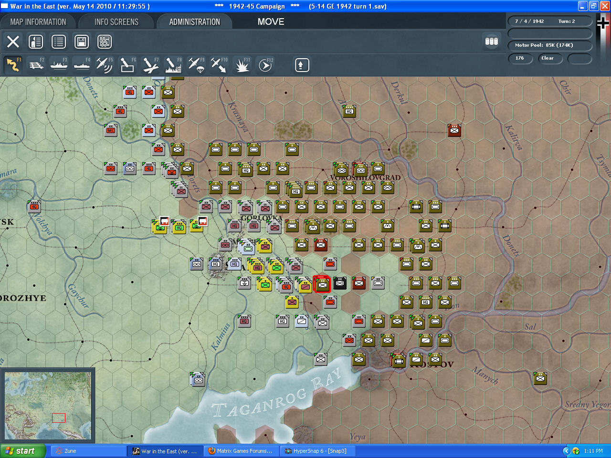Click the floppy disk save game icon

coord(82,42)
